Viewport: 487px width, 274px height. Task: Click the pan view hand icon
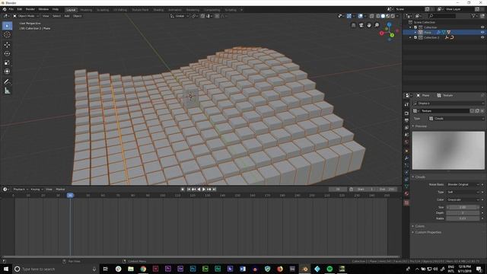point(369,25)
